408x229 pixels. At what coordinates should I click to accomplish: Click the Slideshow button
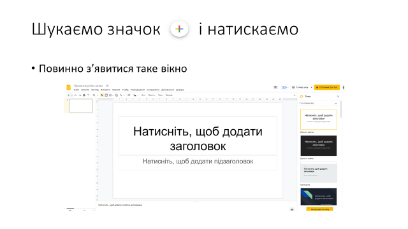tap(300, 88)
